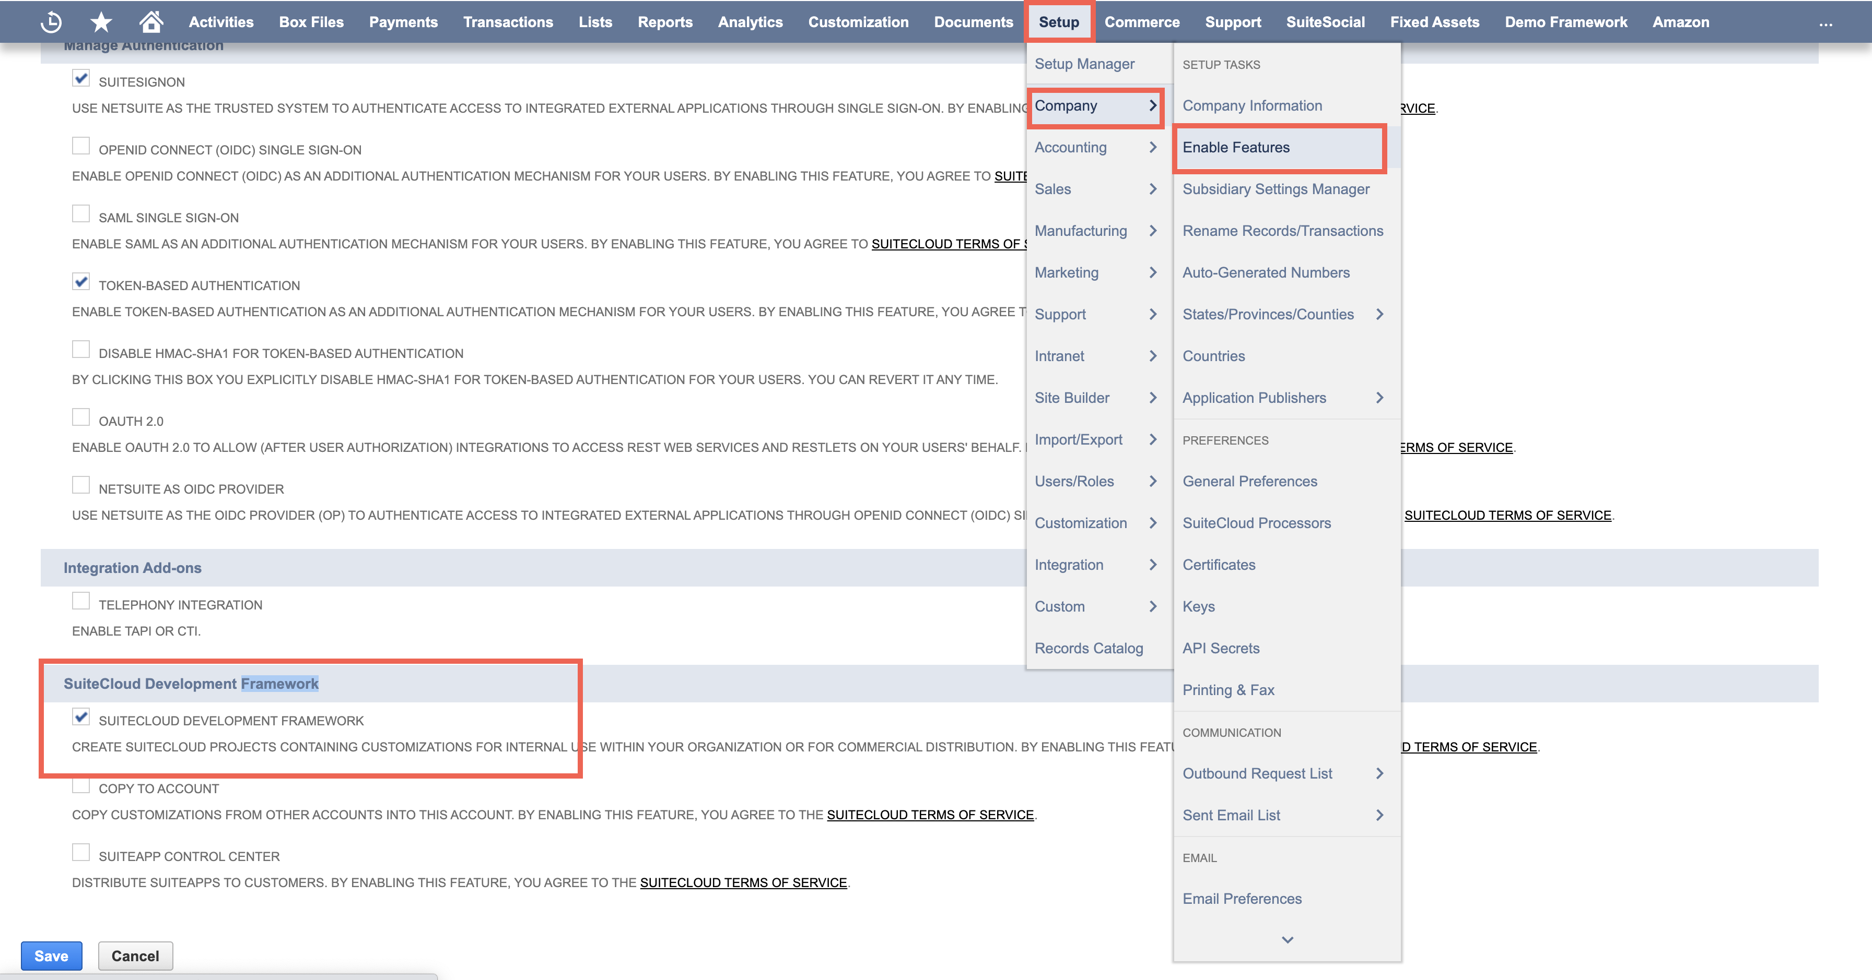Open Terms of Service link under Copy to Account
The width and height of the screenshot is (1872, 980).
pos(930,815)
